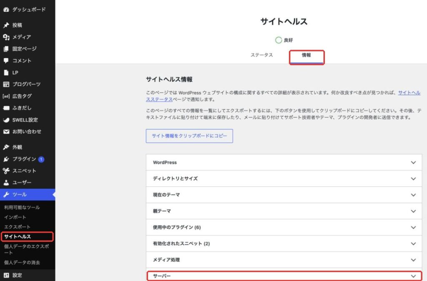
Task: Open the サイトヘルス submenu item
Action: 18,237
